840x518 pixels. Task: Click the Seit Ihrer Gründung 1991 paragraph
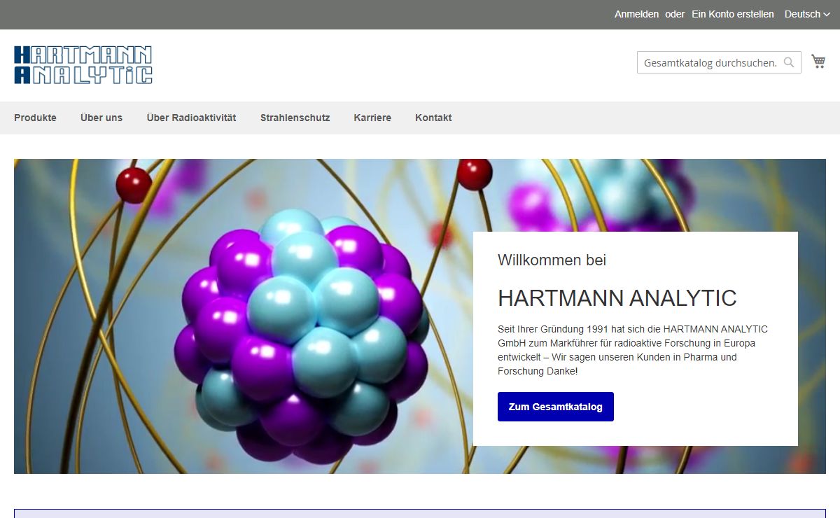click(x=633, y=350)
